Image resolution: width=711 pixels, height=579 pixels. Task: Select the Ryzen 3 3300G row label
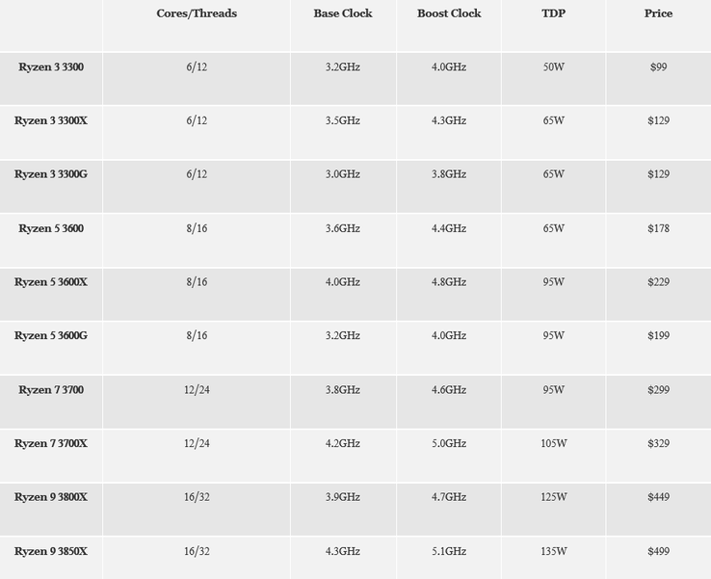click(51, 174)
